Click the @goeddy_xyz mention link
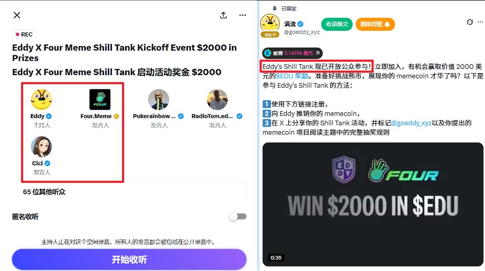Screen dimensions: 485x271 point(411,123)
